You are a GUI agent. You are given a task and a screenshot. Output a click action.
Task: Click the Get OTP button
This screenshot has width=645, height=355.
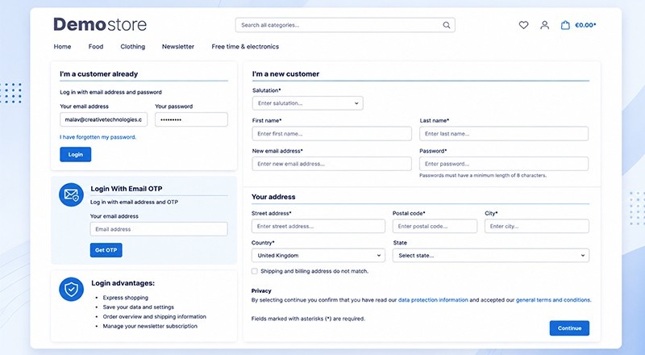(106, 250)
